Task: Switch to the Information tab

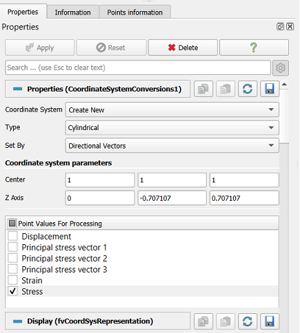Action: click(x=72, y=12)
